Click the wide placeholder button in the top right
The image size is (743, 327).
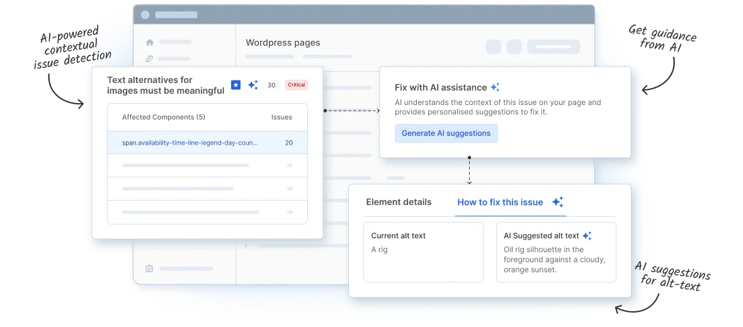[x=553, y=47]
